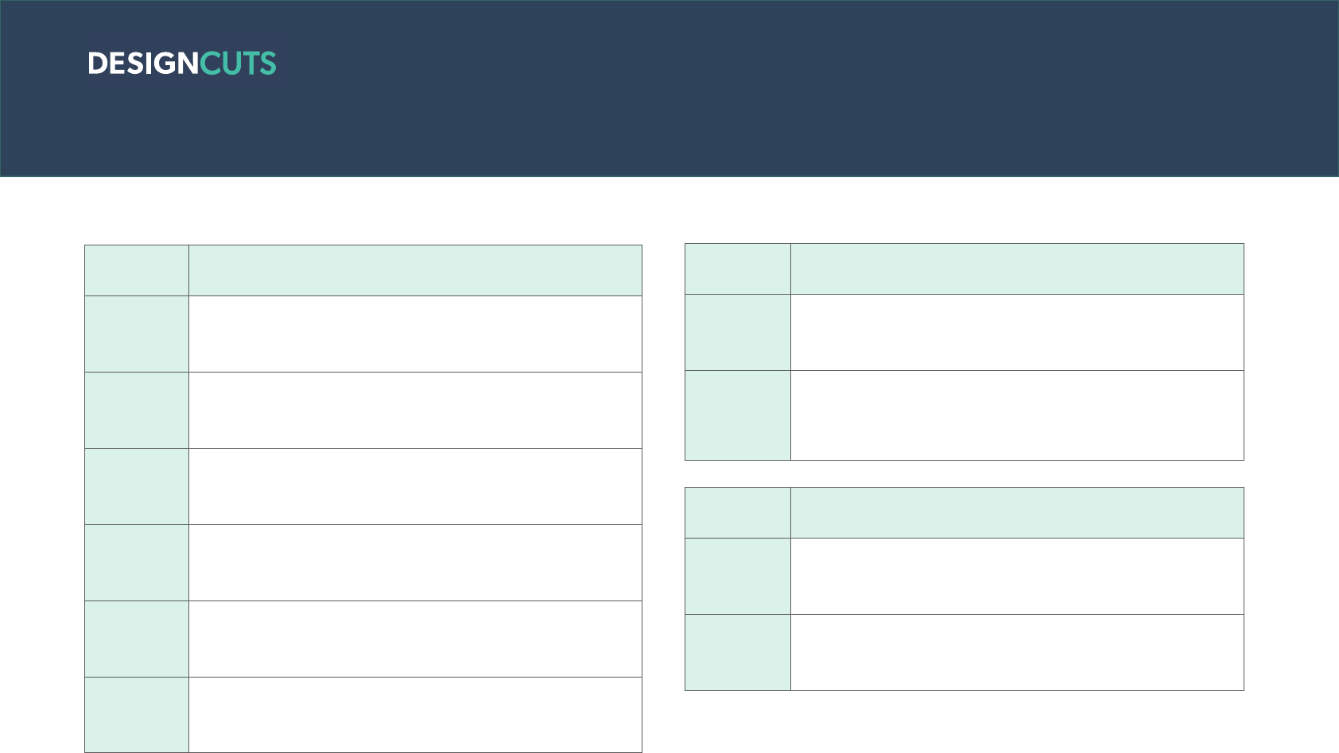1339x753 pixels.
Task: Click lower-right table's last white body cell
Action: 1017,653
